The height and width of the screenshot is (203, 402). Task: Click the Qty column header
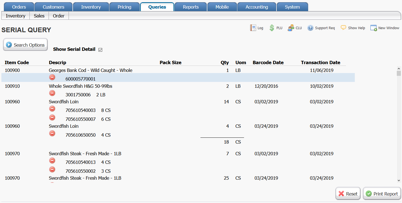coord(225,62)
